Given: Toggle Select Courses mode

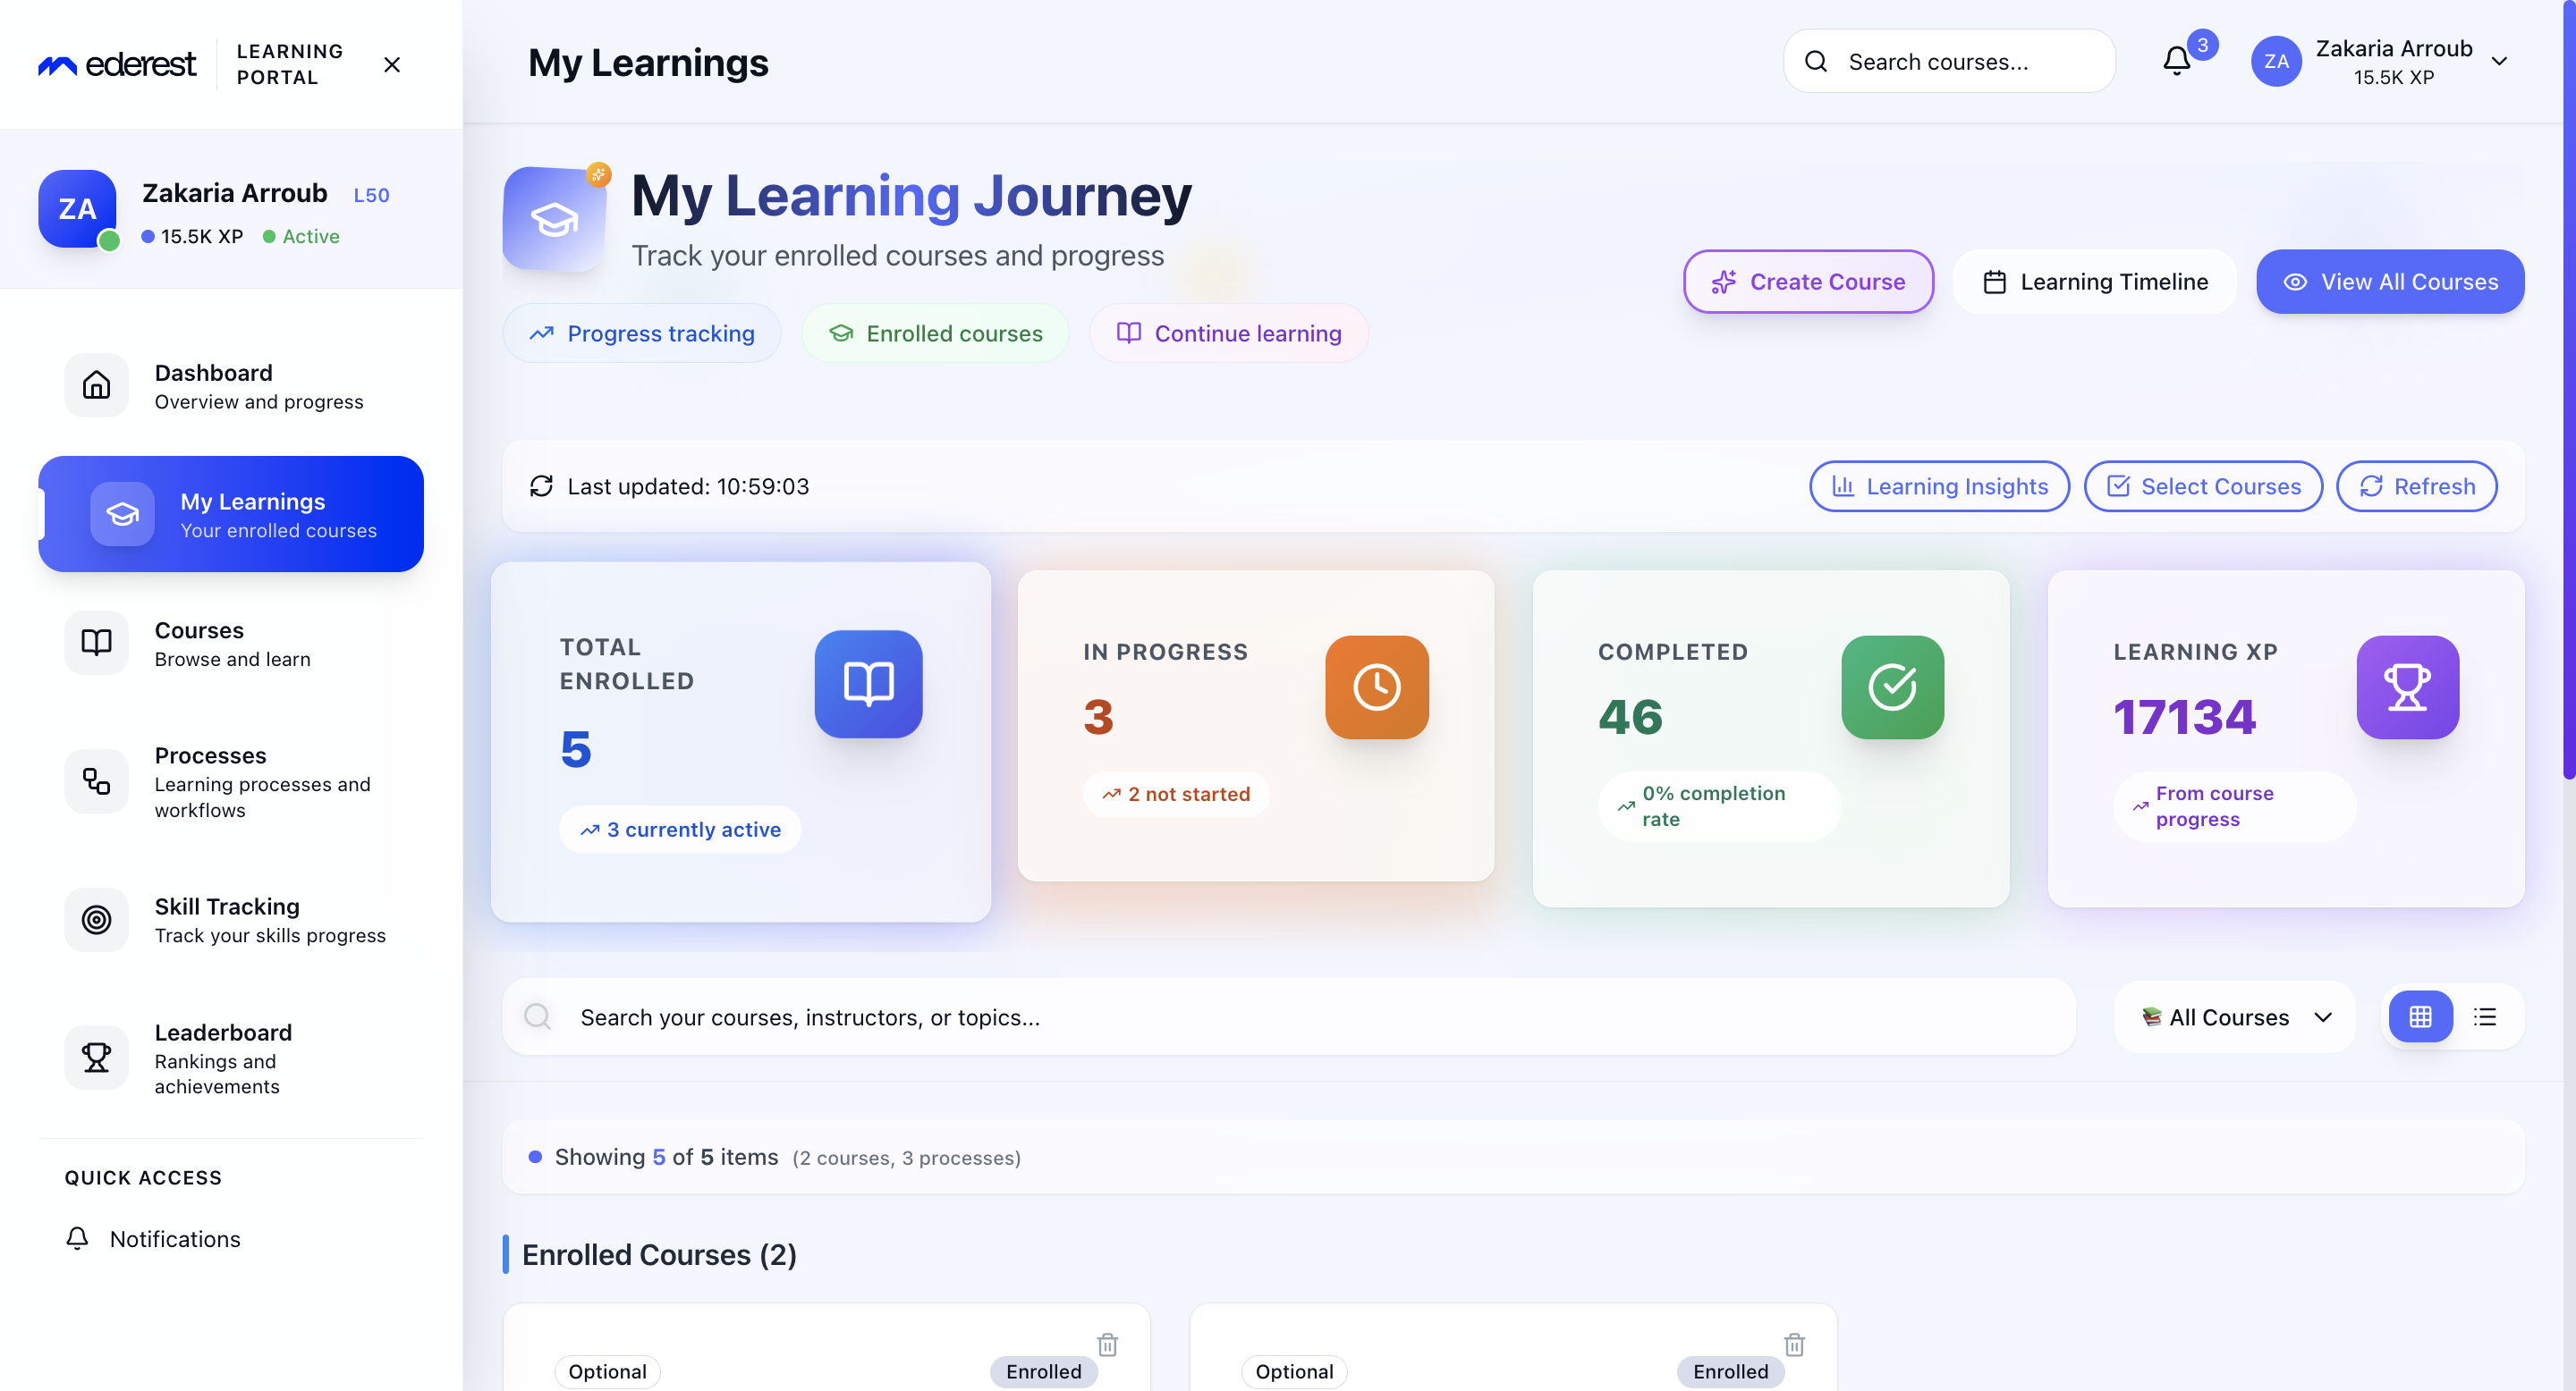Looking at the screenshot, I should tap(2203, 485).
